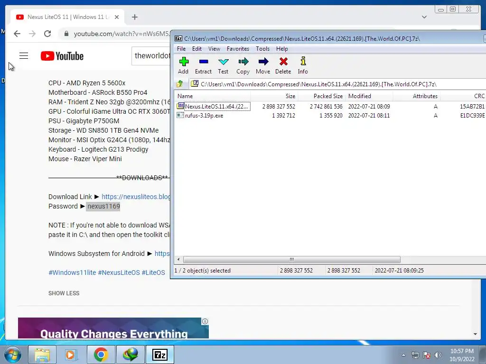Open the YouTube hamburger guide menu

pos(24,56)
